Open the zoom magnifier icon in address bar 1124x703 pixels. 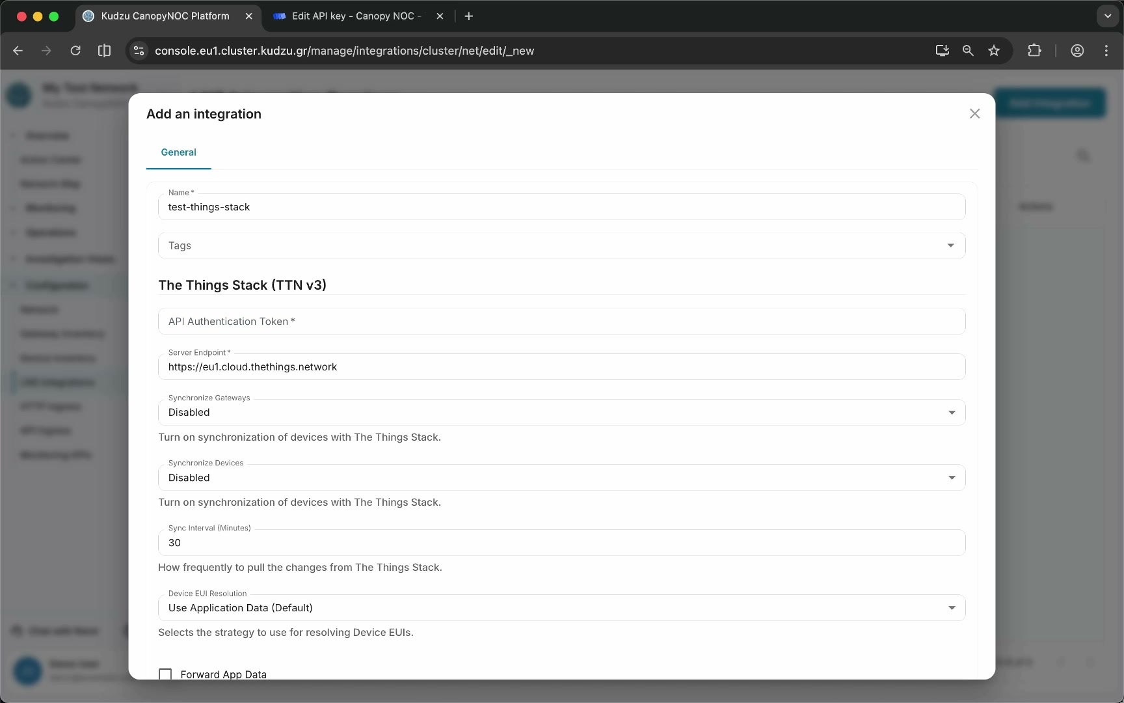[968, 51]
